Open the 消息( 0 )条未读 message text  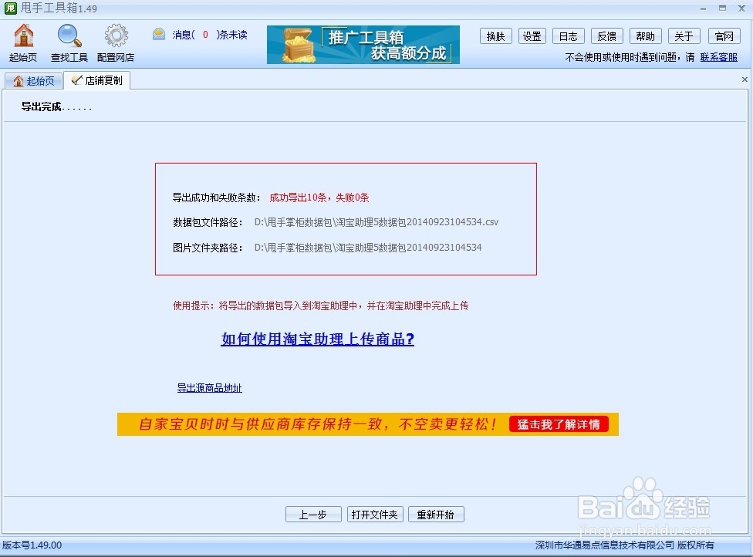tap(210, 35)
